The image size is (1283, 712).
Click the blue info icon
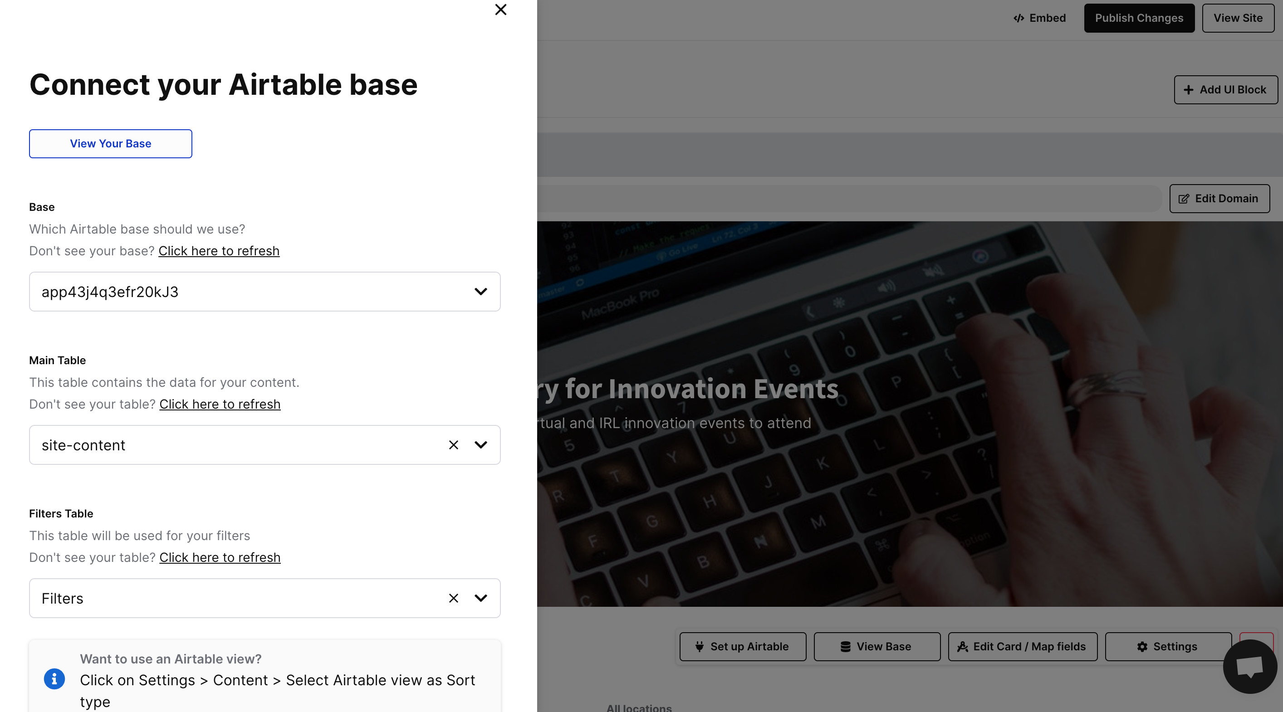tap(54, 679)
